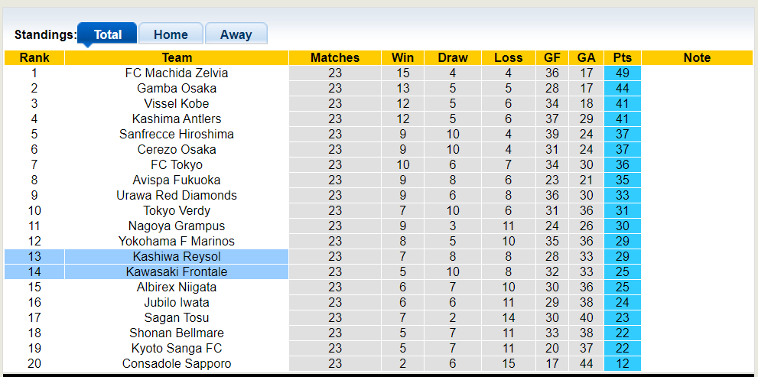Click the Rank column header
This screenshot has height=377, width=758.
[x=34, y=58]
